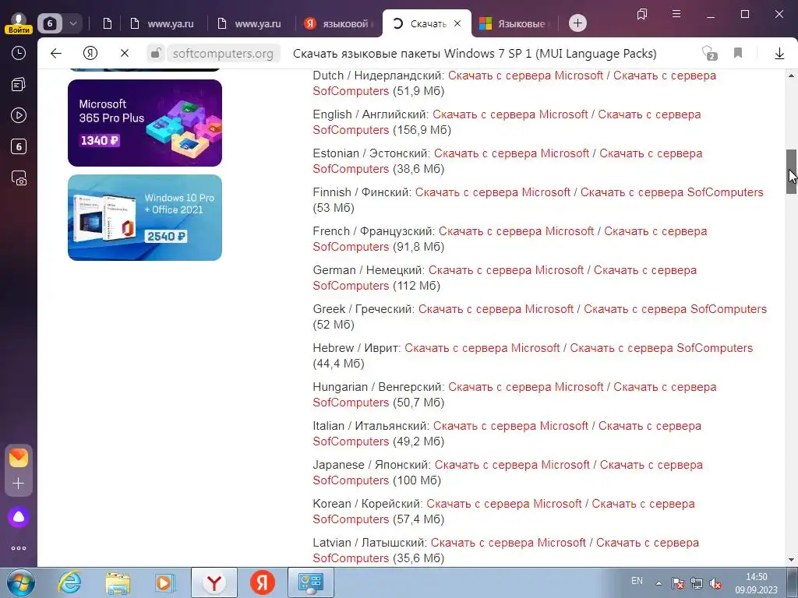Open the bookmarks panel icon in the title bar

642,14
